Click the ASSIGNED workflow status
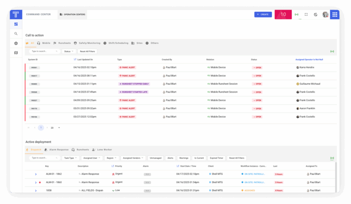Image resolution: width=351 pixels, height=204 pixels. pos(248,191)
